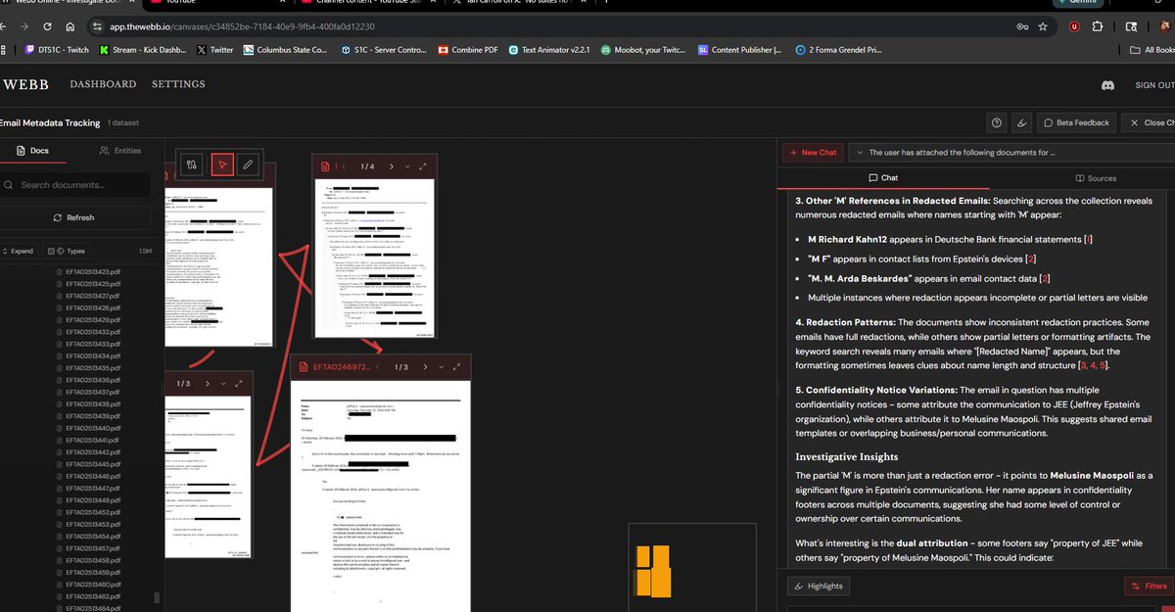Click the orange blocks minimap thumbnail

point(652,572)
